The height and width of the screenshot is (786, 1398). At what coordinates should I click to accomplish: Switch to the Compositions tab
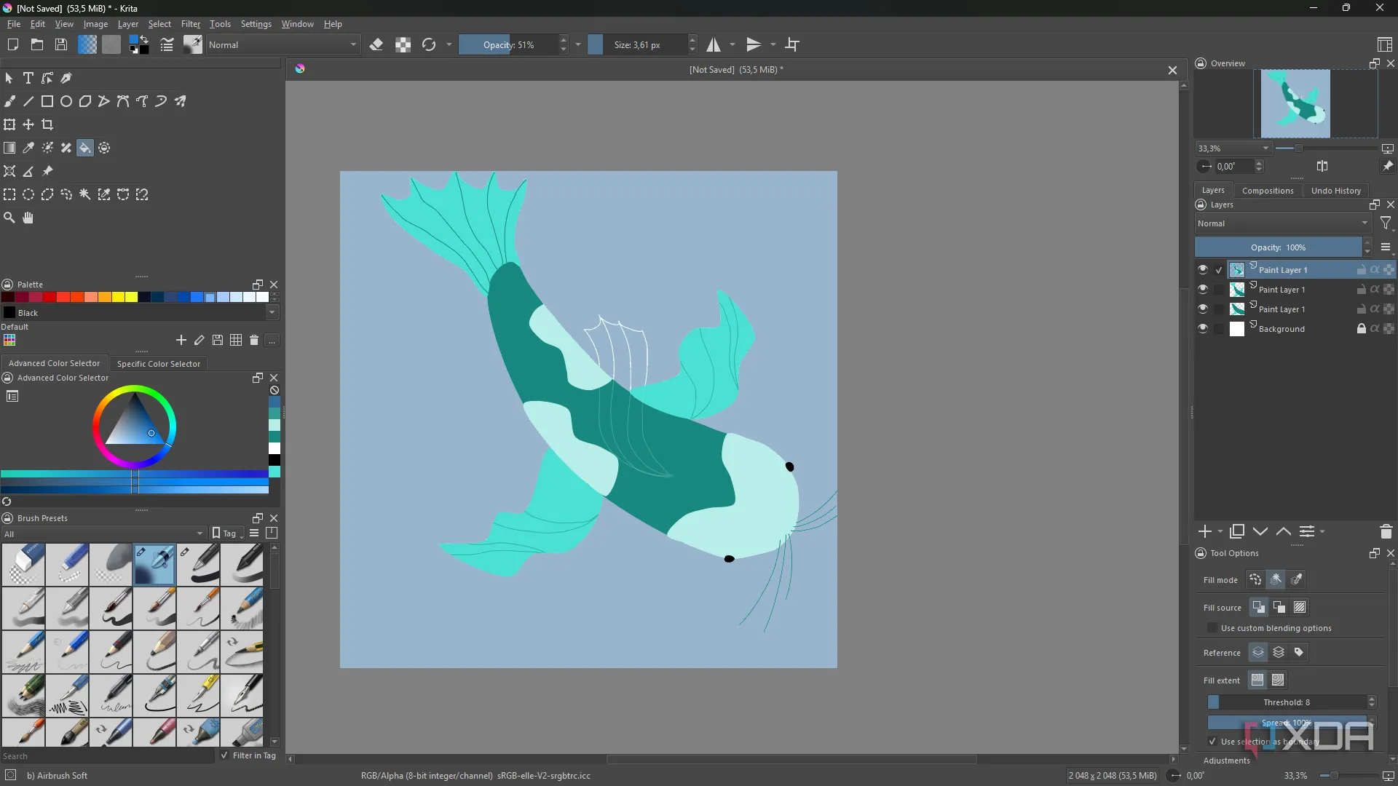(x=1267, y=190)
